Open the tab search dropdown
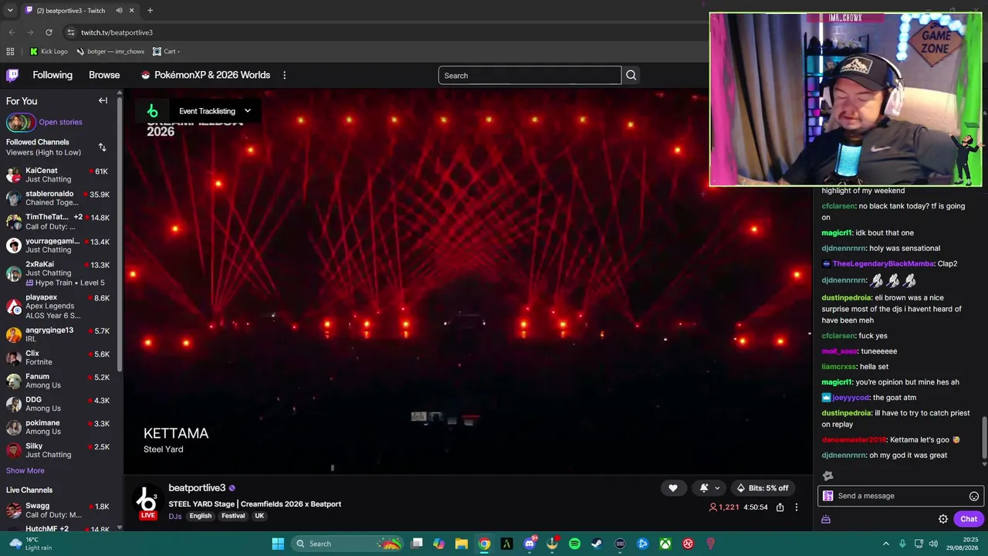 (x=10, y=11)
